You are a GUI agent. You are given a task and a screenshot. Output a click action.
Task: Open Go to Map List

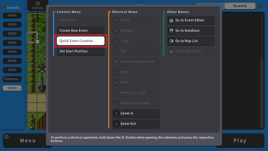click(x=191, y=41)
